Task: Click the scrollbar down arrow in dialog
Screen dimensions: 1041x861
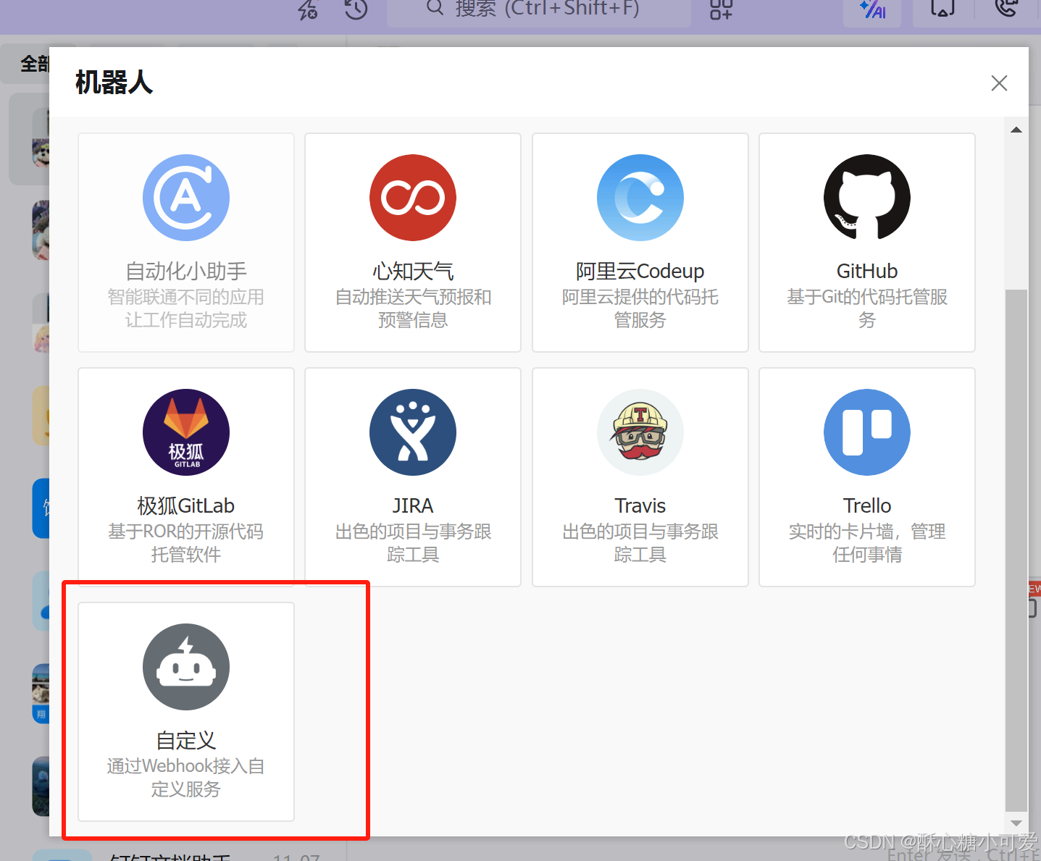Action: (x=1016, y=823)
